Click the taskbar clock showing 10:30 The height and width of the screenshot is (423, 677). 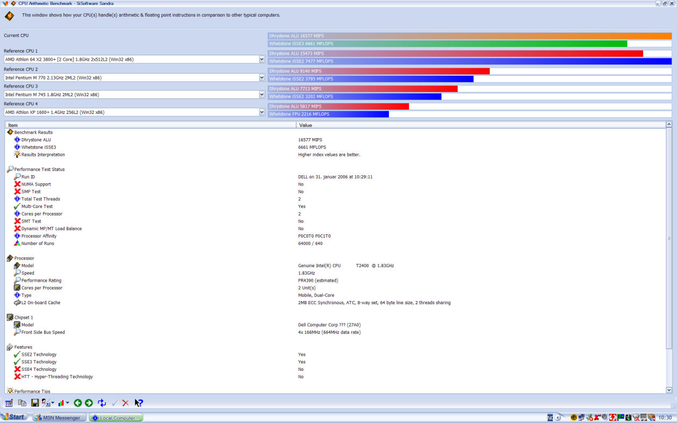665,418
